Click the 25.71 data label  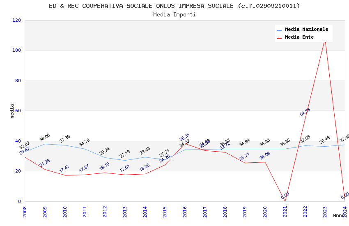[245, 156]
